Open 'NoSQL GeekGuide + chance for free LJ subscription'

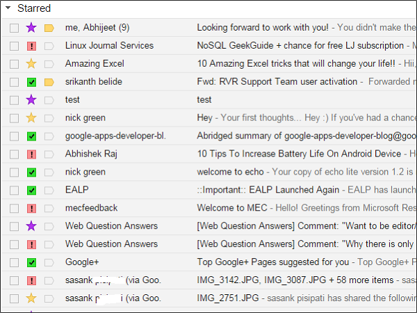tap(300, 45)
